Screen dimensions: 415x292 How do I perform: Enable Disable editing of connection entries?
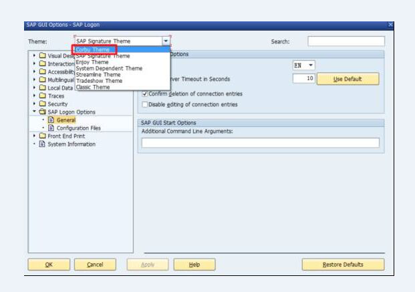tap(145, 104)
